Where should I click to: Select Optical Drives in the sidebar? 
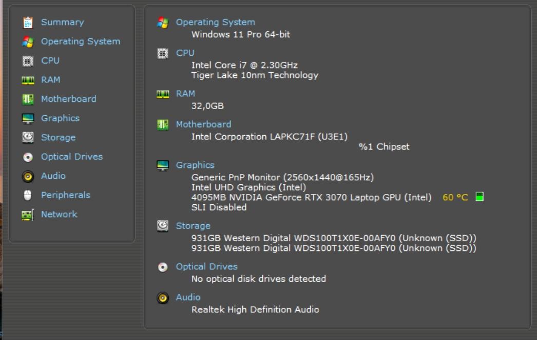[71, 157]
